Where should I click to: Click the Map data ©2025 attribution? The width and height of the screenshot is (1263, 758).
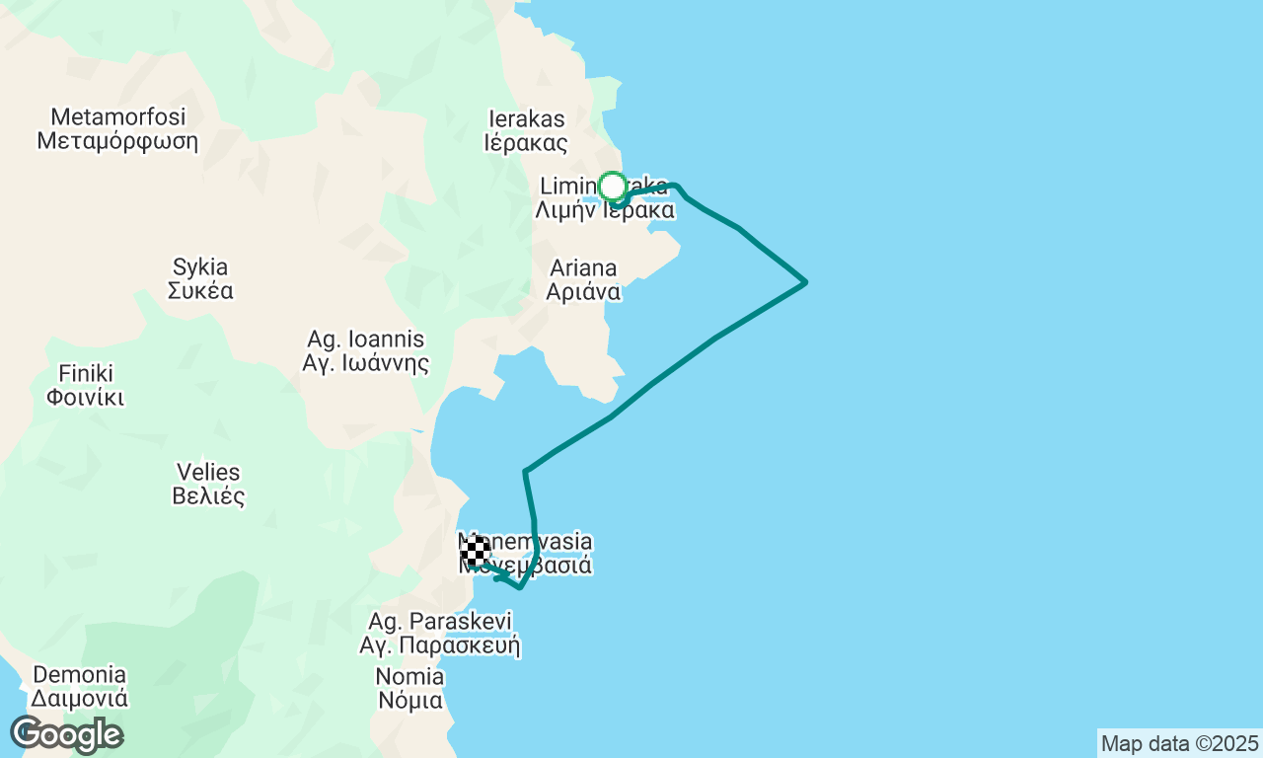coord(1179,743)
